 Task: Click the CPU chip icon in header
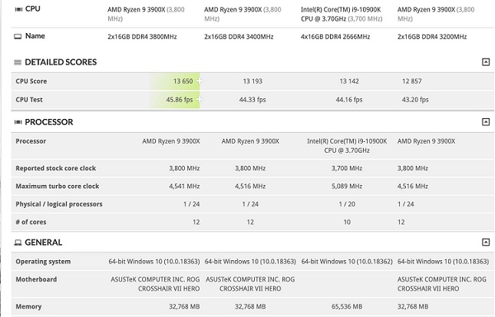pos(18,9)
